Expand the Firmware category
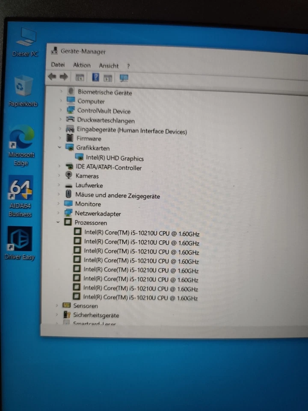 coord(60,137)
